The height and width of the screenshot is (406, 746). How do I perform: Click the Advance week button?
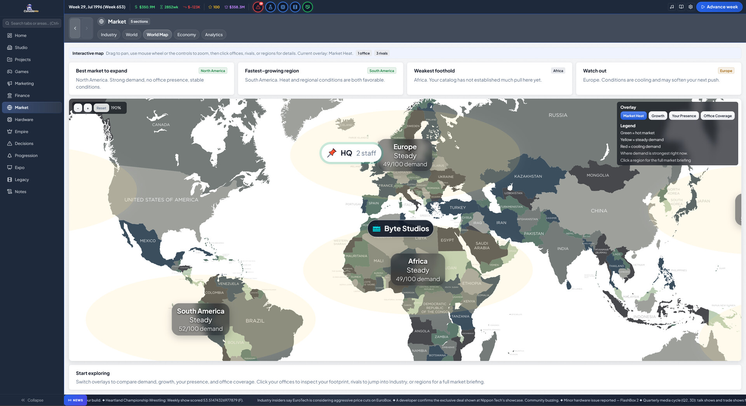(719, 7)
